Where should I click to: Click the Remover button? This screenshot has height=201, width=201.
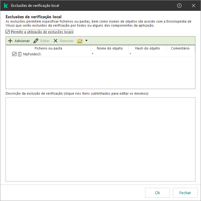pyautogui.click(x=64, y=41)
